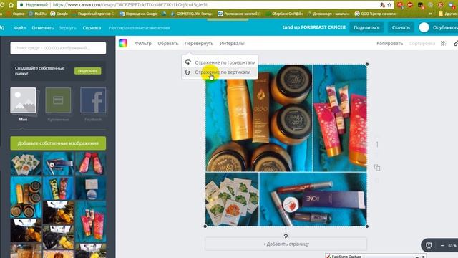Screen dimensions: 458x258
Task: Click the translate page icon in address bar
Action: click(x=382, y=5)
